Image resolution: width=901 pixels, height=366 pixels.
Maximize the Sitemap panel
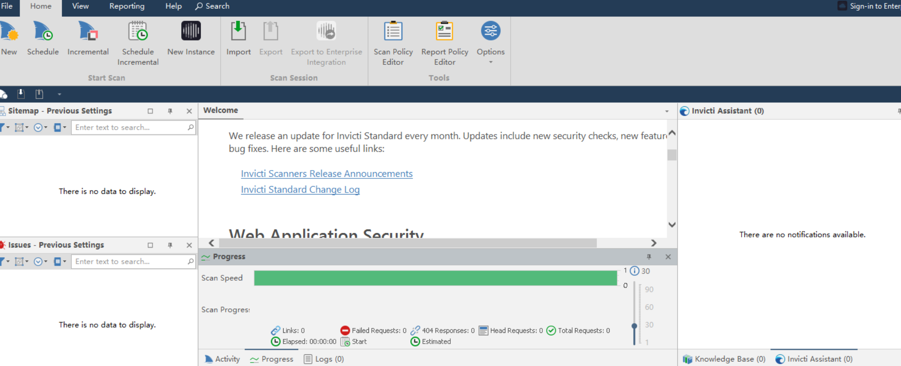[x=150, y=111]
